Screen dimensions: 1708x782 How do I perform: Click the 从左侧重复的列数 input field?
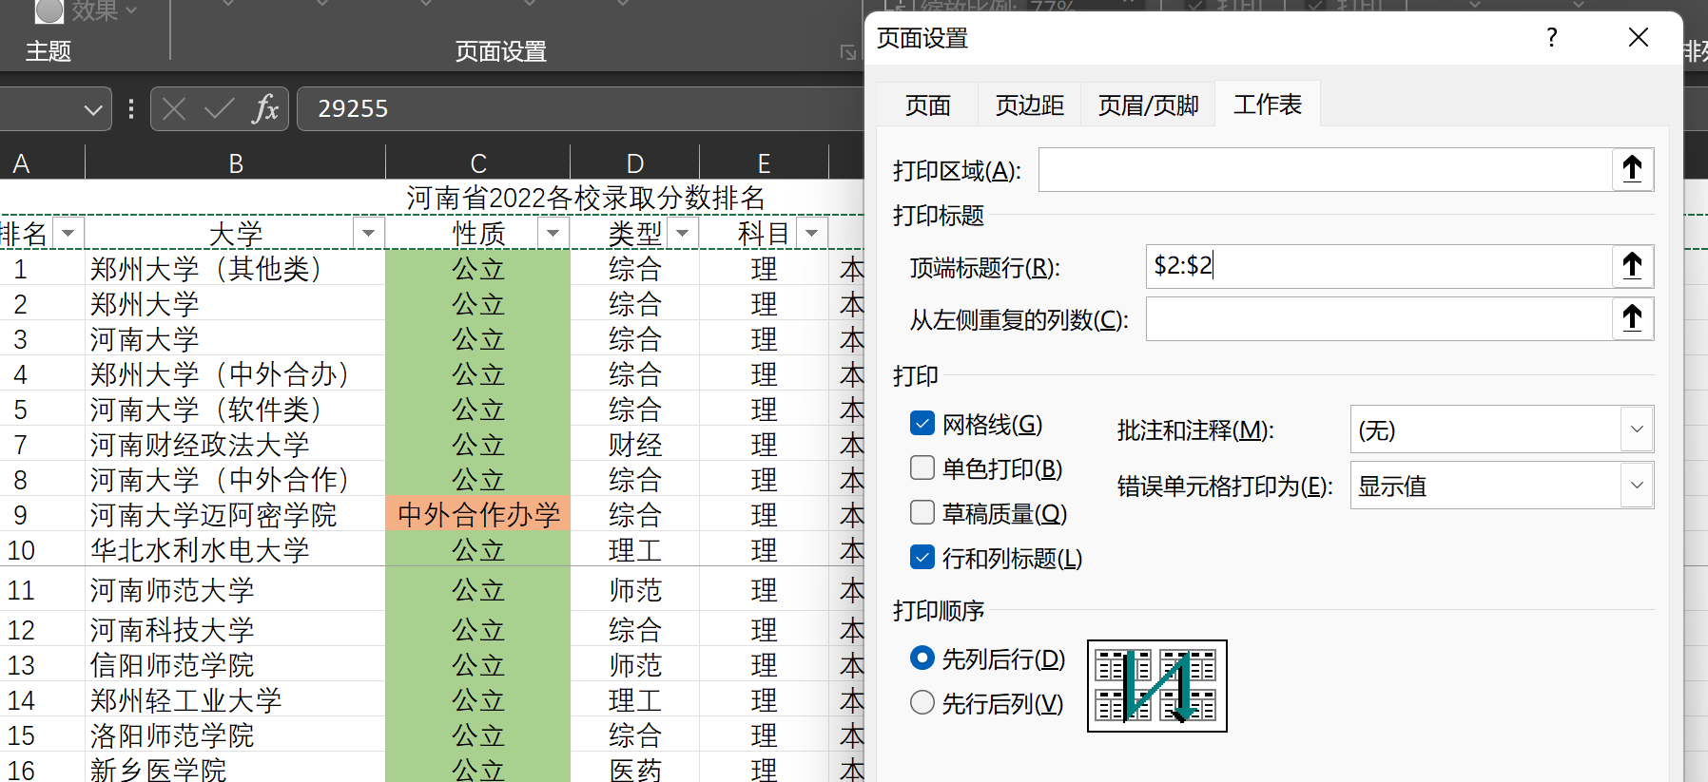point(1379,318)
